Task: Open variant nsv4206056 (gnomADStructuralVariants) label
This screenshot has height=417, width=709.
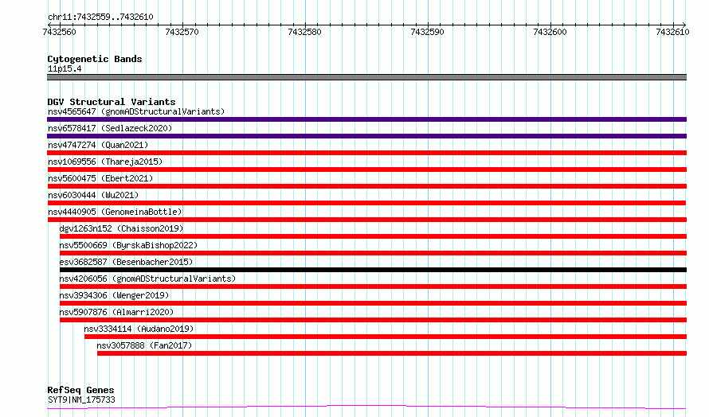Action: (147, 279)
